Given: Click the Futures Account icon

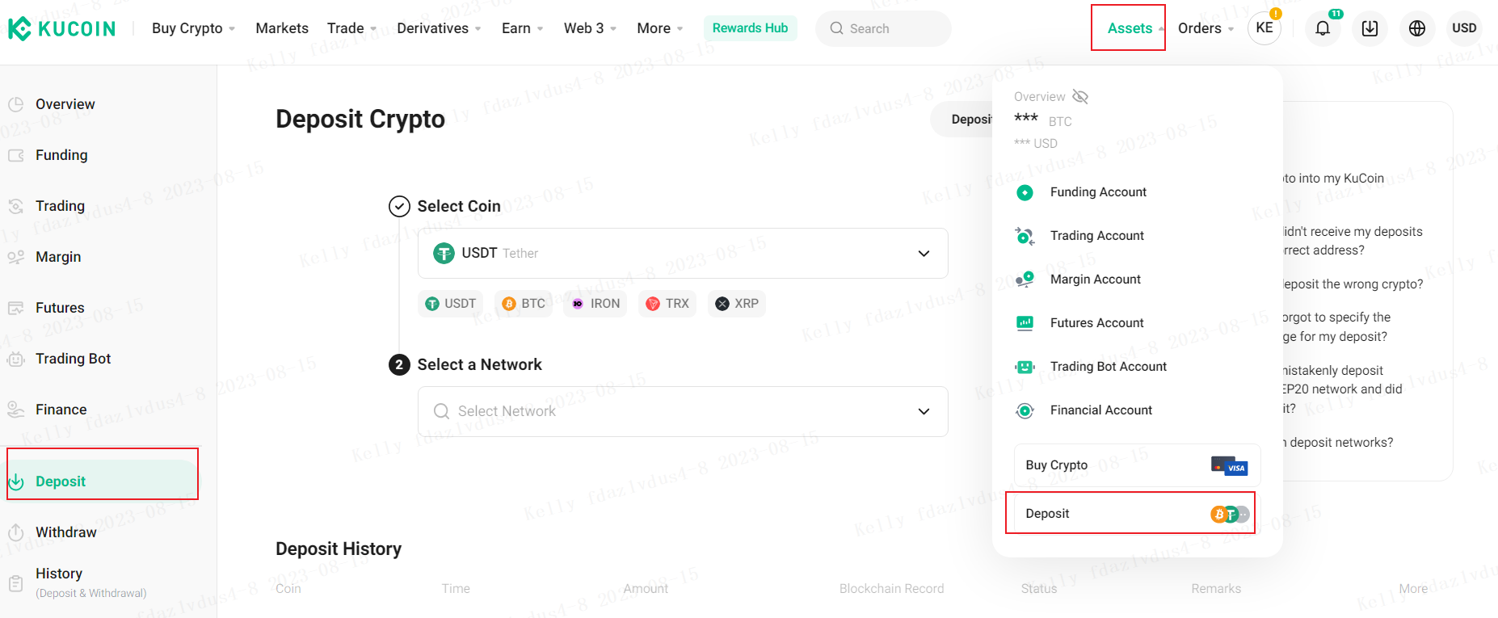Looking at the screenshot, I should click(x=1025, y=323).
